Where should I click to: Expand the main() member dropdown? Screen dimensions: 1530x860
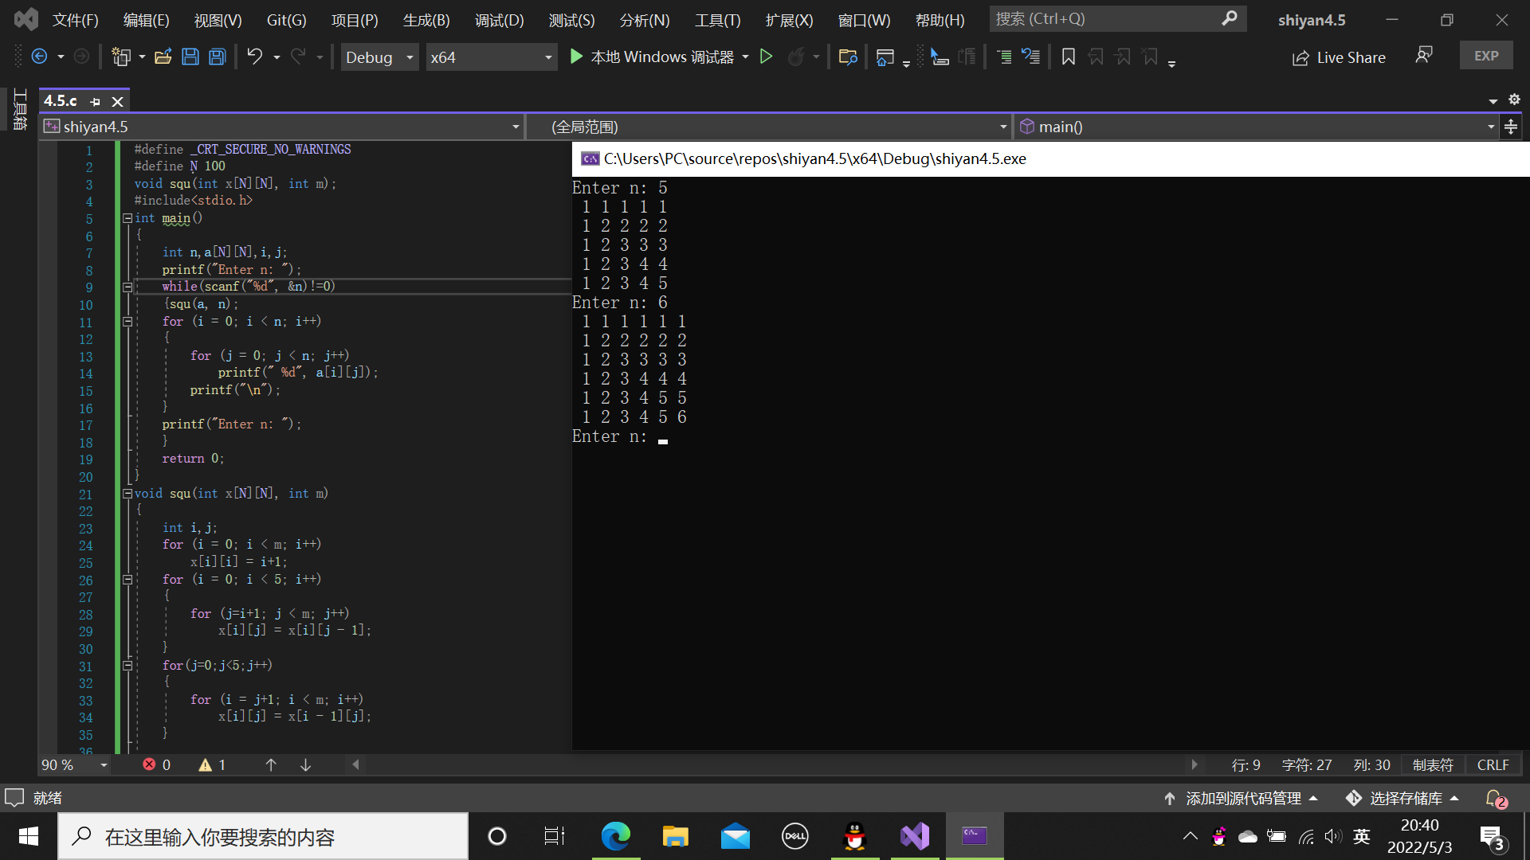[1490, 127]
